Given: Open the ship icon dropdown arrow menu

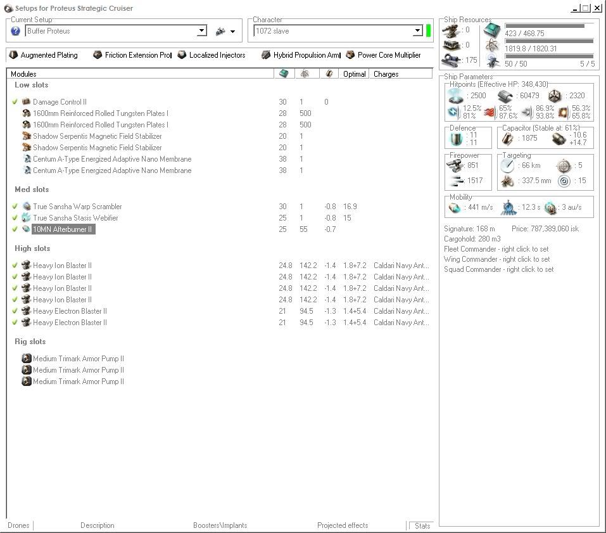Looking at the screenshot, I should pyautogui.click(x=232, y=32).
